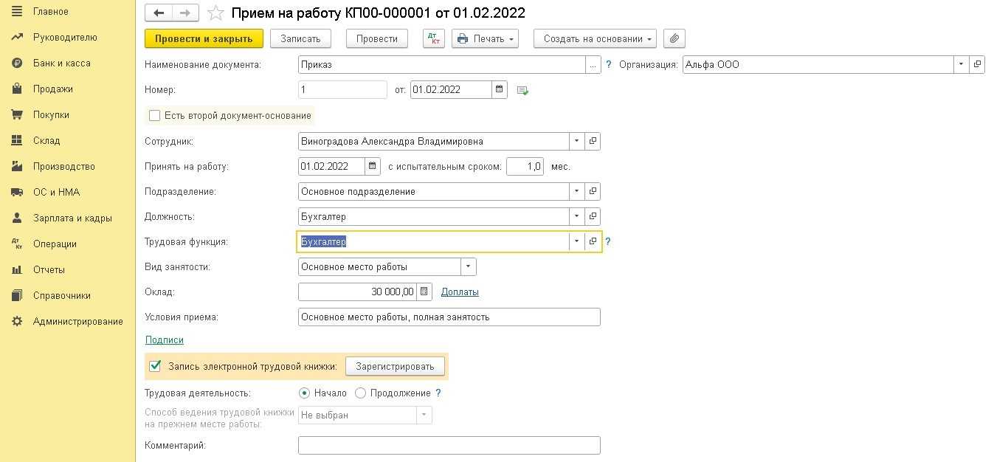Expand Сотрудник dropdown arrow
994x462 pixels.
point(577,142)
